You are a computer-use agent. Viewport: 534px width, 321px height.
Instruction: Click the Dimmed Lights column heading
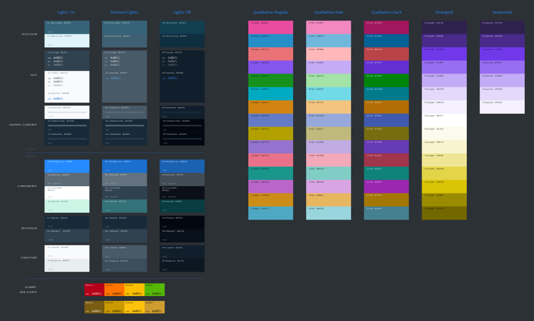(x=124, y=12)
